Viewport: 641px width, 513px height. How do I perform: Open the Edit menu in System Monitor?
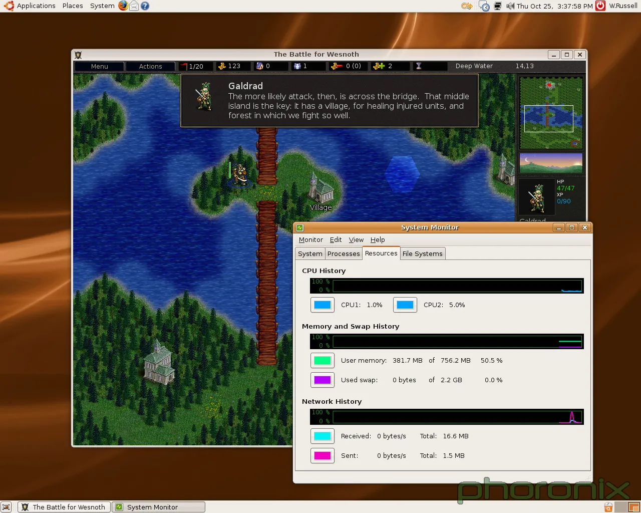336,240
